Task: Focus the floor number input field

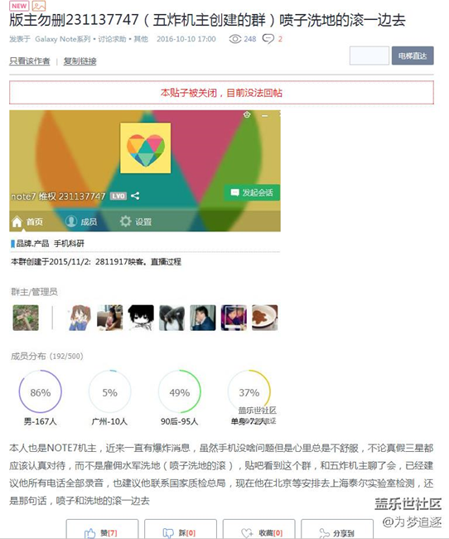Action: 369,56
